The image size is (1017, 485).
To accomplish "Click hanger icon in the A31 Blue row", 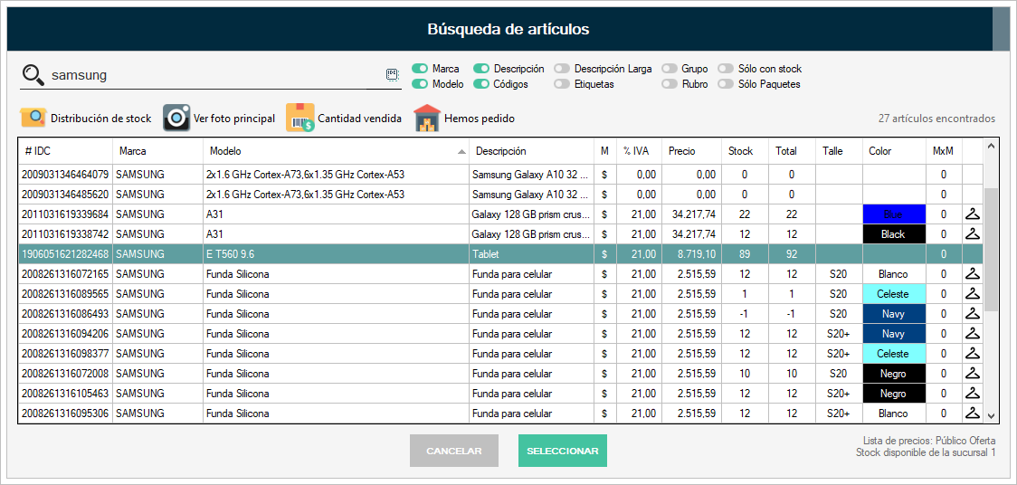I will click(972, 214).
